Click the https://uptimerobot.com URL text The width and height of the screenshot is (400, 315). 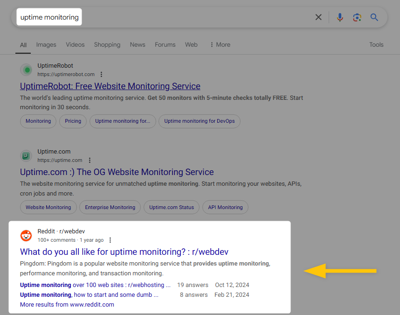tap(66, 74)
